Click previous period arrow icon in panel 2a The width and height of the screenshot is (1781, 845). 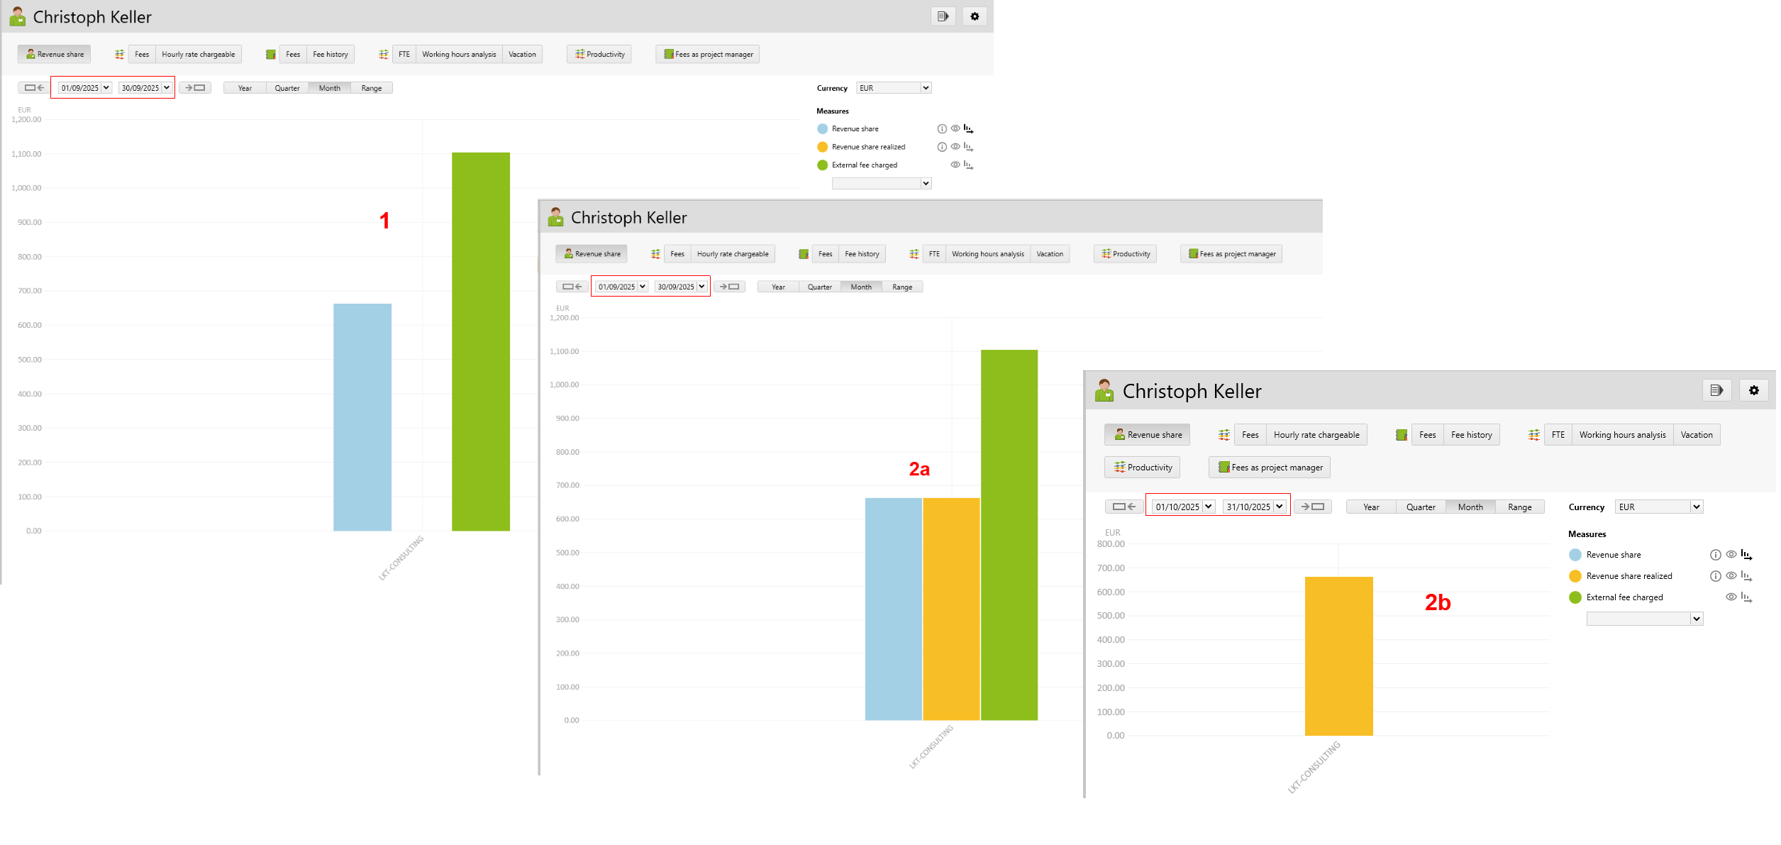pos(572,287)
